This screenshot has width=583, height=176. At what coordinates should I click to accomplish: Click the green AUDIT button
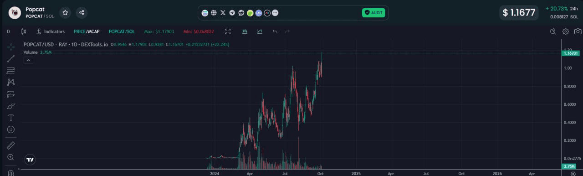[x=373, y=13]
